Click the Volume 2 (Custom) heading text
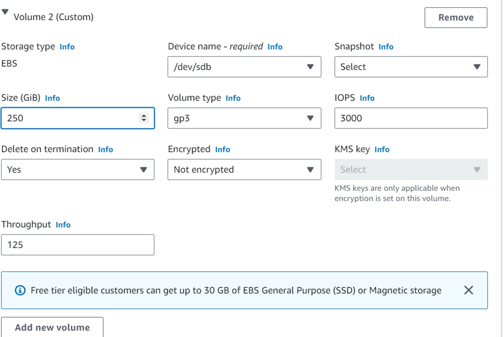Screen dimensions: 503x337 [x=53, y=17]
